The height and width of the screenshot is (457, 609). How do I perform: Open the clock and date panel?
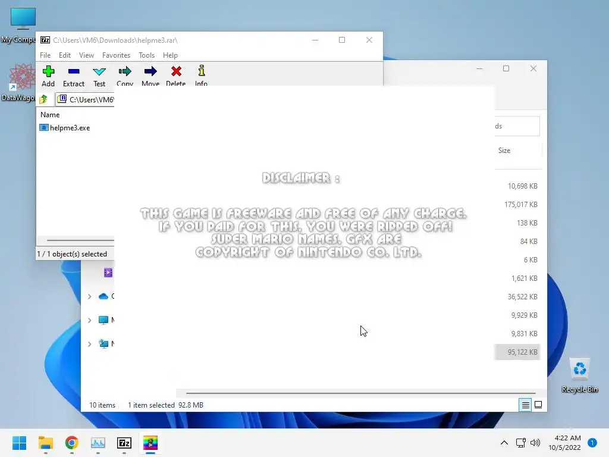pos(564,443)
